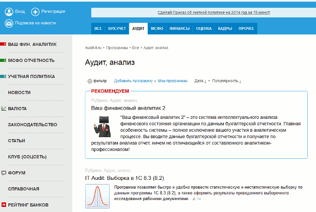This screenshot has height=212, width=316.
Task: Open the Мои программы link
Action: (172, 81)
